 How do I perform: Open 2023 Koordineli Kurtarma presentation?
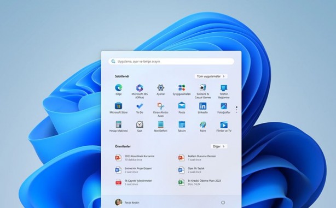click(135, 158)
